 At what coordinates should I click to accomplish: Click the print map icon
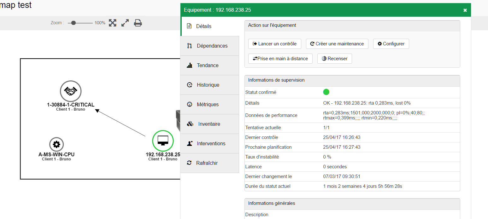click(138, 23)
